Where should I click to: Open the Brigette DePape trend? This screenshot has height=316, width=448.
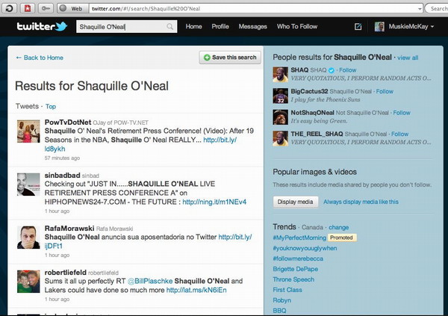[x=296, y=269]
